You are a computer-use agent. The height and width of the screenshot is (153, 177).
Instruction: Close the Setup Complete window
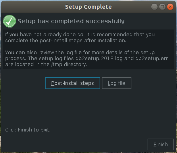click(x=170, y=7)
